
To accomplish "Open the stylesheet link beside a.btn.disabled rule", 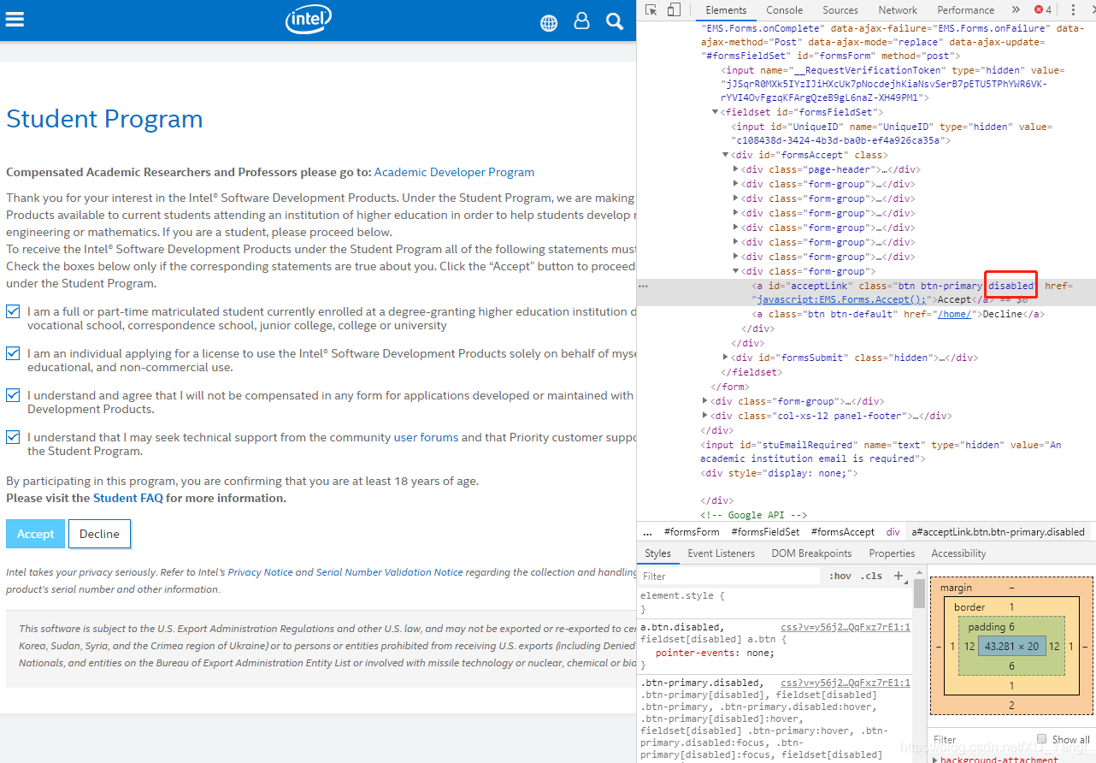I will [845, 627].
